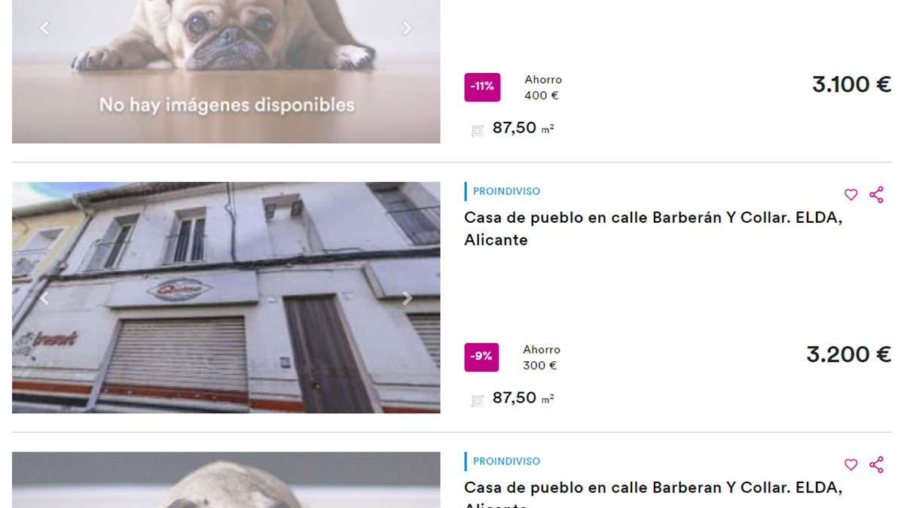The image size is (904, 508).
Task: Go to the next image on the top pug placeholder
Action: (x=407, y=28)
